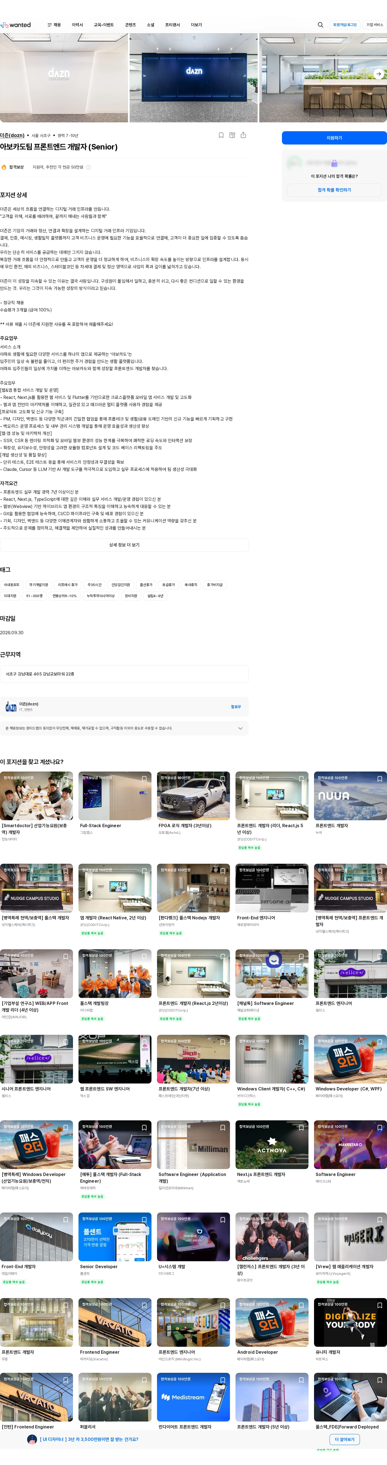
Task: Click the 지원하기 apply button
Action: 334,138
